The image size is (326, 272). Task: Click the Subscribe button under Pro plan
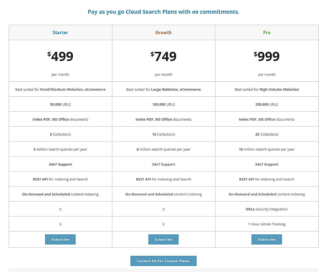pyautogui.click(x=267, y=239)
